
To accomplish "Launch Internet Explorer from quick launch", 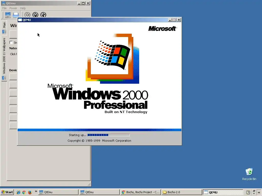I will tap(18, 192).
